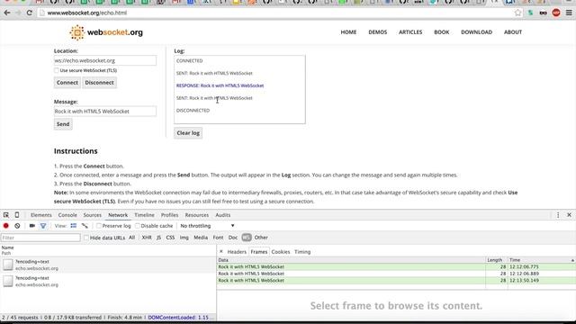
Task: Sort frames by the Time column arrow
Action: coord(572,260)
